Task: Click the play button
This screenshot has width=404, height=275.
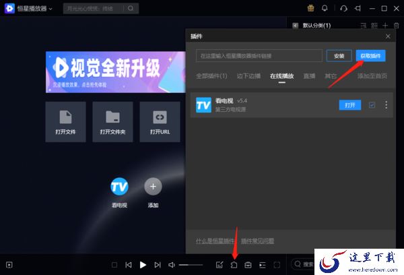Action: pyautogui.click(x=143, y=265)
